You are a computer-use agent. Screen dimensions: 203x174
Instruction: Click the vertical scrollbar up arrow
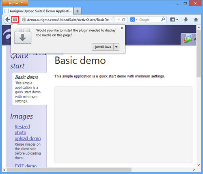click(199, 28)
